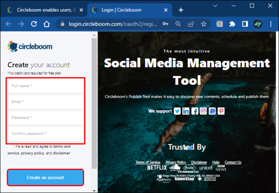Image resolution: width=279 pixels, height=193 pixels.
Task: Click the Facebook supported platform icon
Action: (194, 111)
